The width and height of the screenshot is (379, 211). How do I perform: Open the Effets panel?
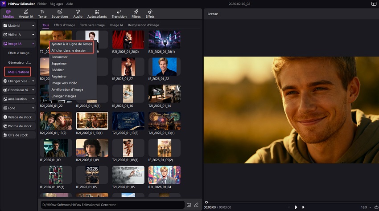click(150, 13)
